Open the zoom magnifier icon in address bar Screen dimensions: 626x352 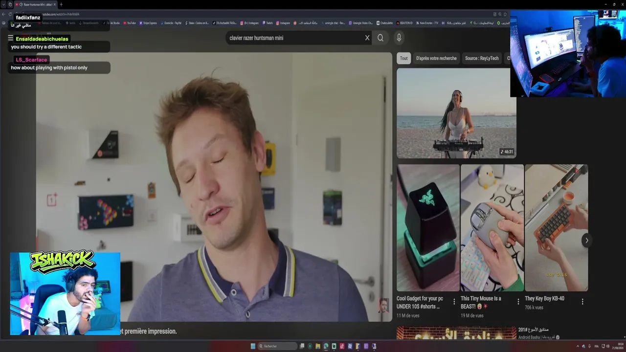pyautogui.click(x=500, y=14)
